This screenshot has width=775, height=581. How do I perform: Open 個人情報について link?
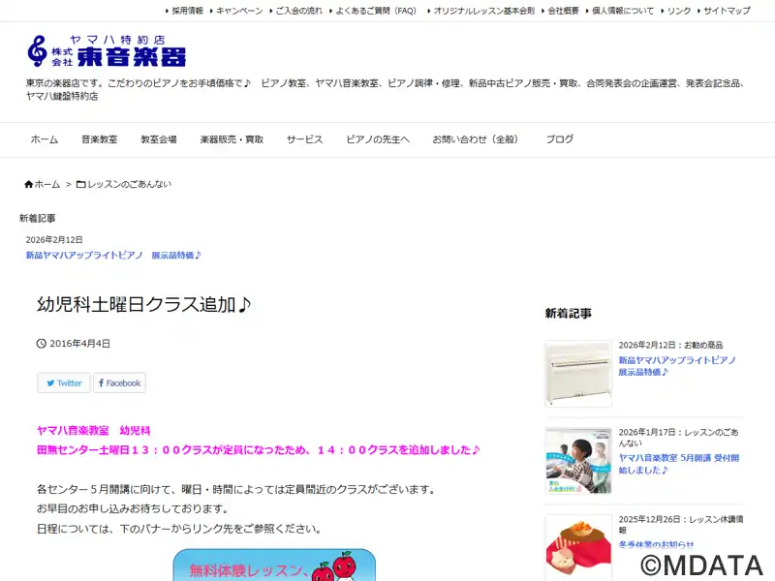tap(623, 11)
